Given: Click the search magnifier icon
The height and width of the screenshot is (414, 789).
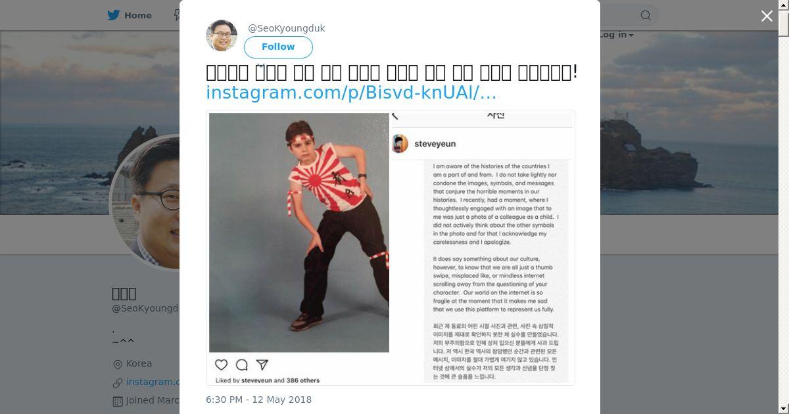Looking at the screenshot, I should click(x=646, y=15).
